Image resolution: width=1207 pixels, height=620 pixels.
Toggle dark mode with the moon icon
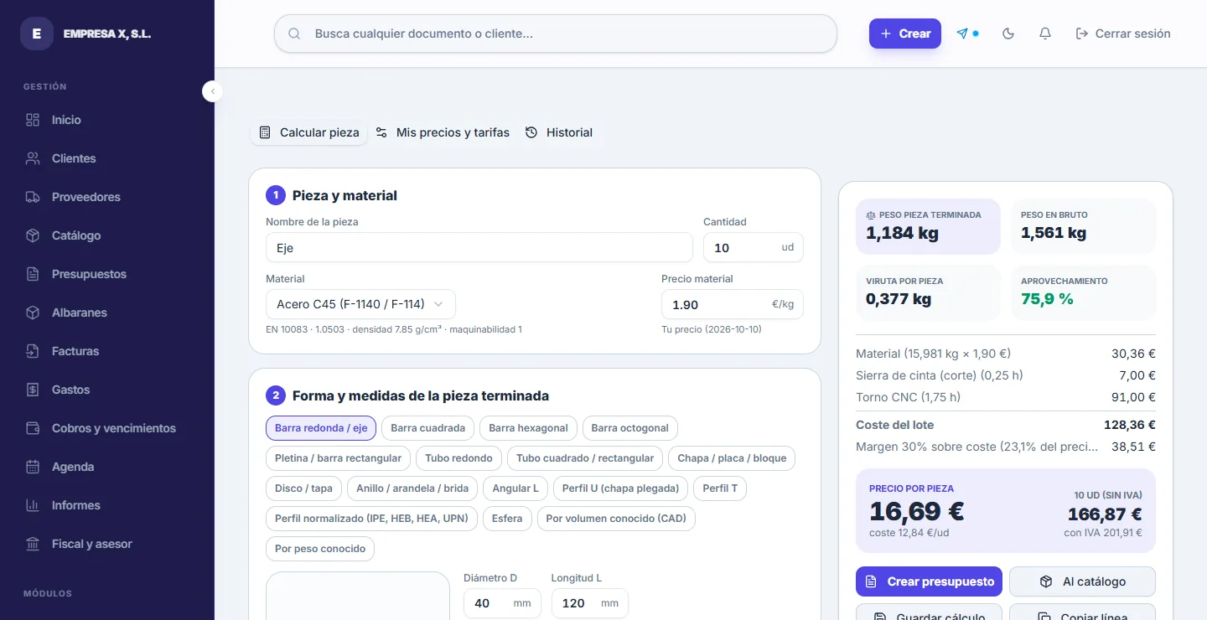click(x=1008, y=34)
